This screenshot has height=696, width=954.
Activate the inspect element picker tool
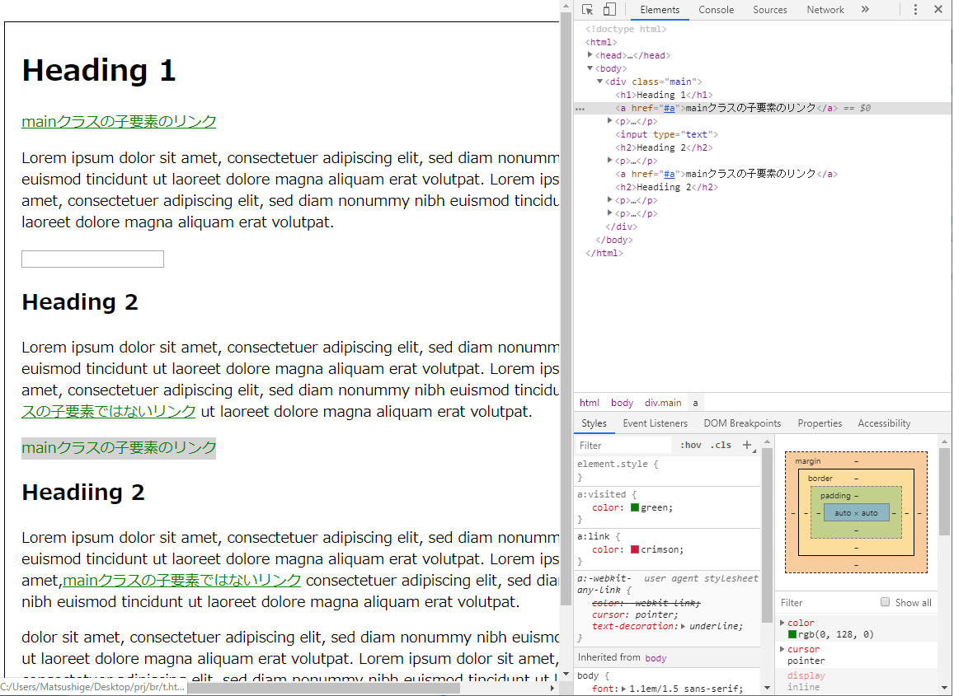tap(587, 10)
